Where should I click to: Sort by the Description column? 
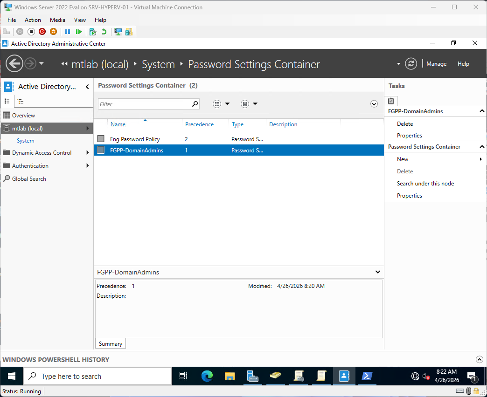click(283, 124)
